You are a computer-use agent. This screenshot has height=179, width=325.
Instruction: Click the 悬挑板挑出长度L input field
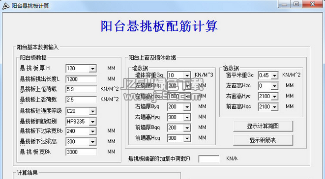(x=81, y=79)
